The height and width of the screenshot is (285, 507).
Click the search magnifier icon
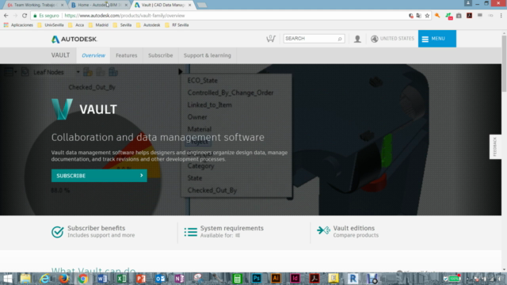click(340, 39)
